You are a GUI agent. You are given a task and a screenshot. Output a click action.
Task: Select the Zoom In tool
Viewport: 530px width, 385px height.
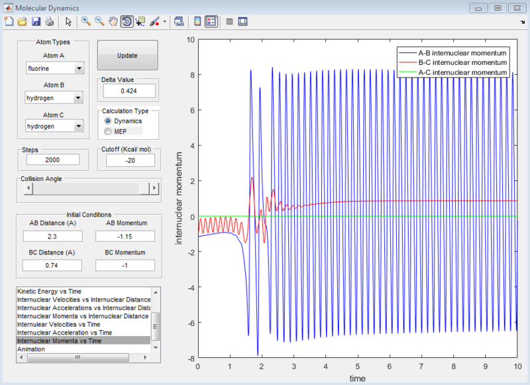click(x=85, y=21)
